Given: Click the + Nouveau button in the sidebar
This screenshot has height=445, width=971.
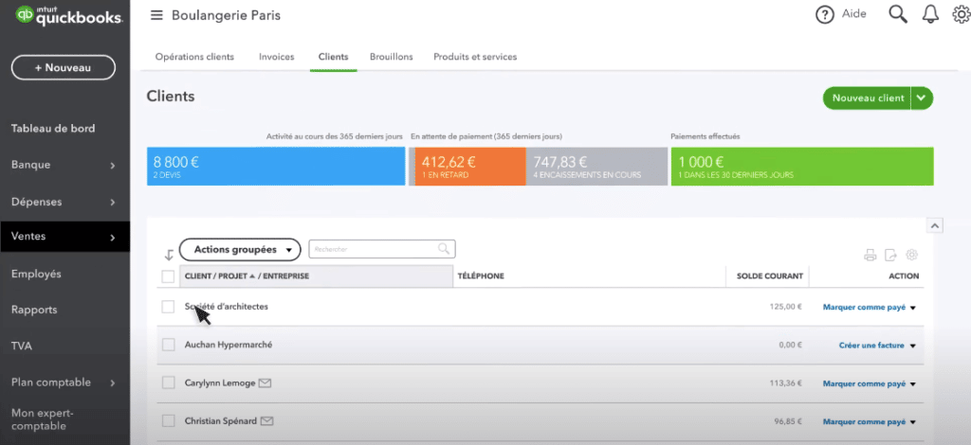Looking at the screenshot, I should tap(64, 68).
